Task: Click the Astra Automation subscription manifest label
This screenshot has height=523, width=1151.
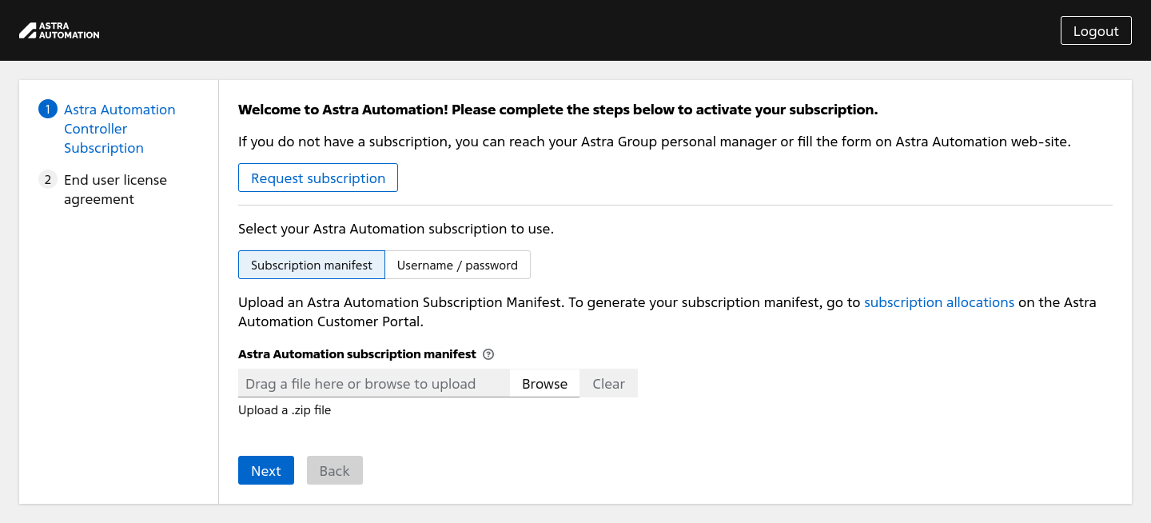Action: click(357, 354)
